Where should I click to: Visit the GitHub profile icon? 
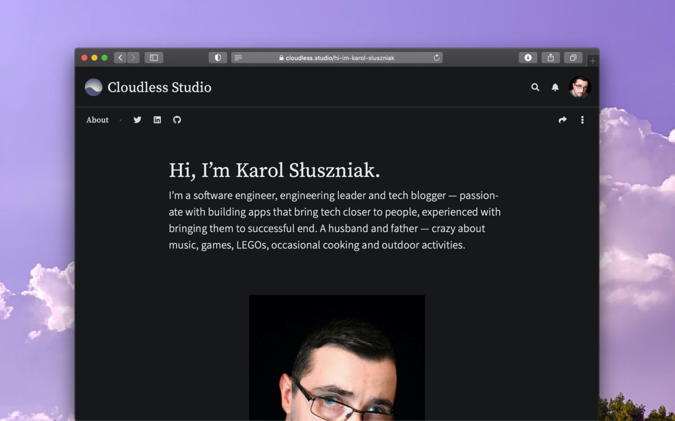(177, 120)
